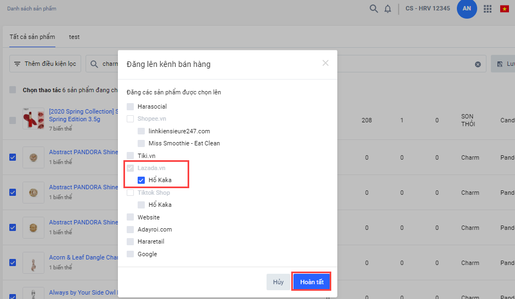Click the AN user avatar

tap(466, 9)
